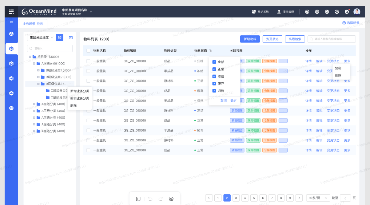This screenshot has width=370, height=205.
Task: Select 新增业务分类 in the tree context menu
Action: (80, 91)
